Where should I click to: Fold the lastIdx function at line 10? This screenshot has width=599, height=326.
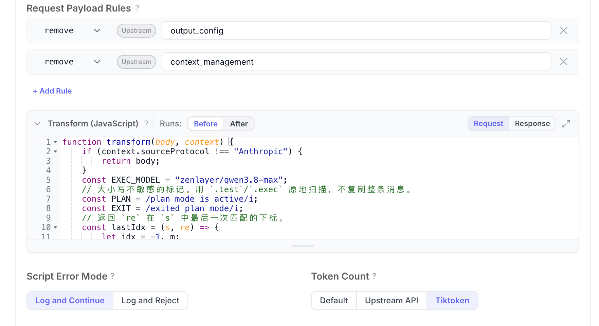pos(55,227)
